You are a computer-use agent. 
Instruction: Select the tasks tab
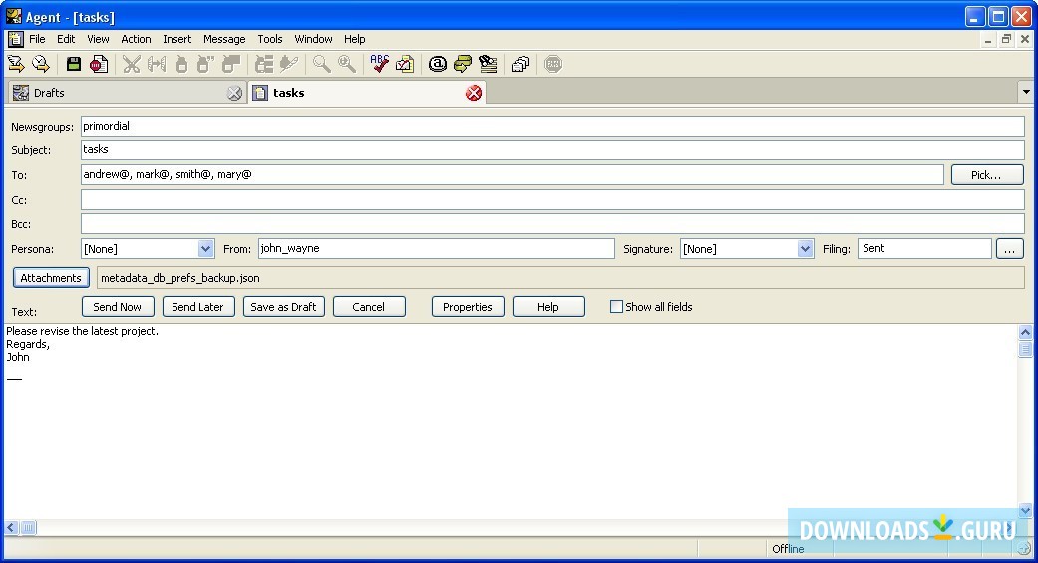point(366,93)
